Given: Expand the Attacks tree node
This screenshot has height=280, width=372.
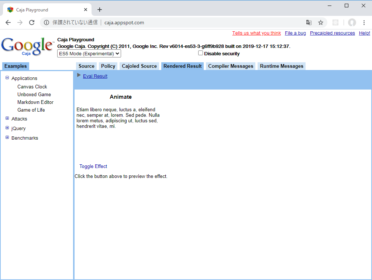Looking at the screenshot, I should 7,119.
